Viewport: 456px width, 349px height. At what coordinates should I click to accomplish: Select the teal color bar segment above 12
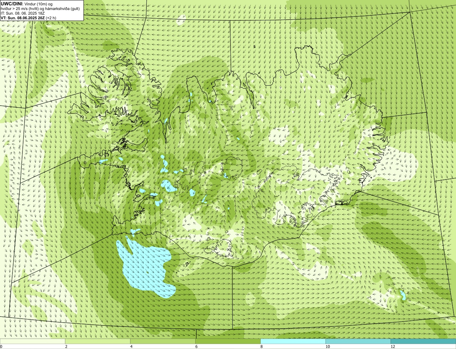point(423,341)
